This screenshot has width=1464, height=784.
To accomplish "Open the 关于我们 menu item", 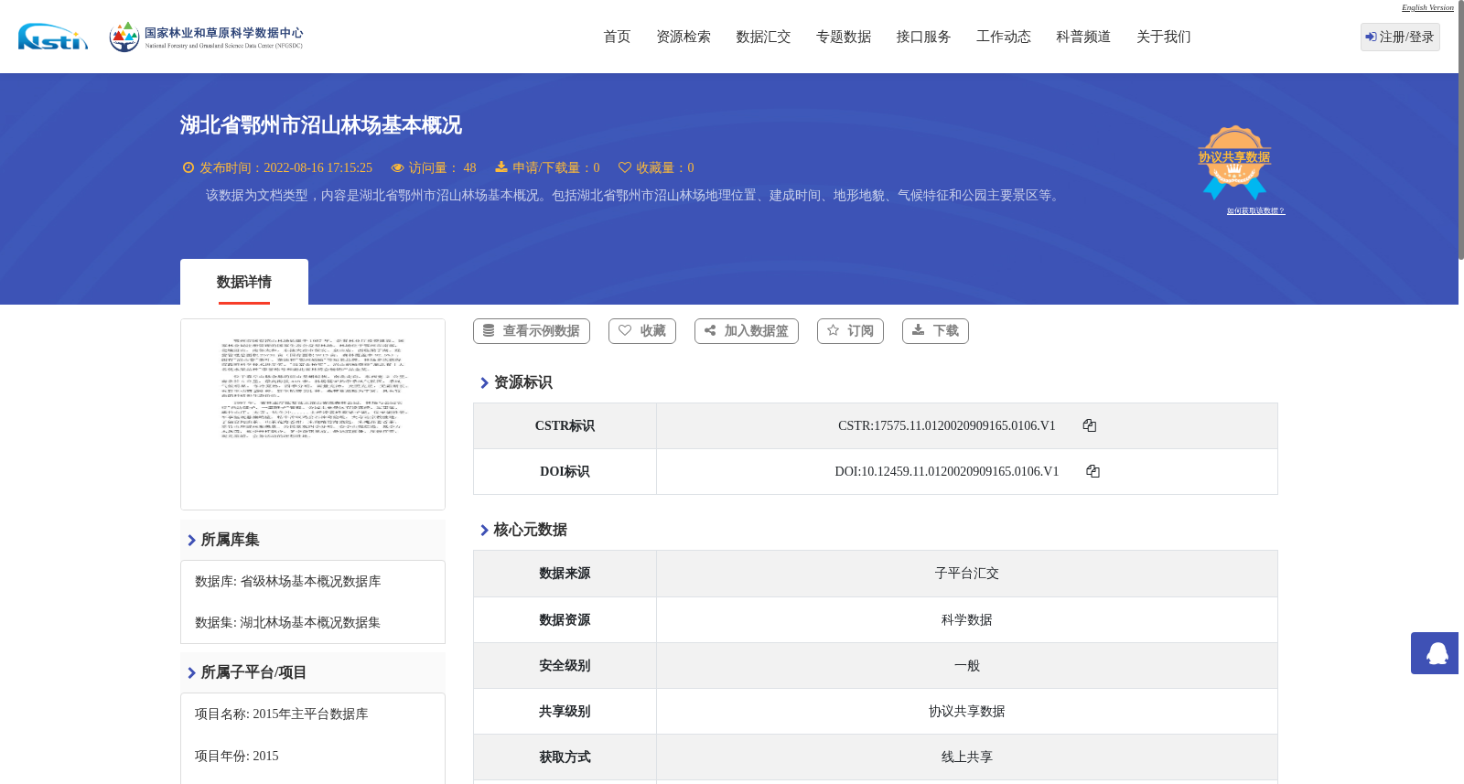I will (1164, 37).
